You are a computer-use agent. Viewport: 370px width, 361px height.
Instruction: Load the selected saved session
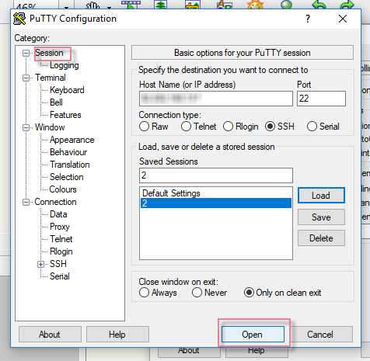click(x=321, y=196)
